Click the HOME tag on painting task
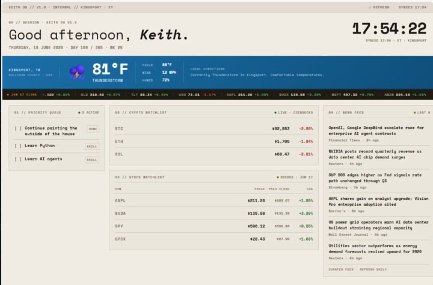The image size is (433, 285). (x=93, y=129)
